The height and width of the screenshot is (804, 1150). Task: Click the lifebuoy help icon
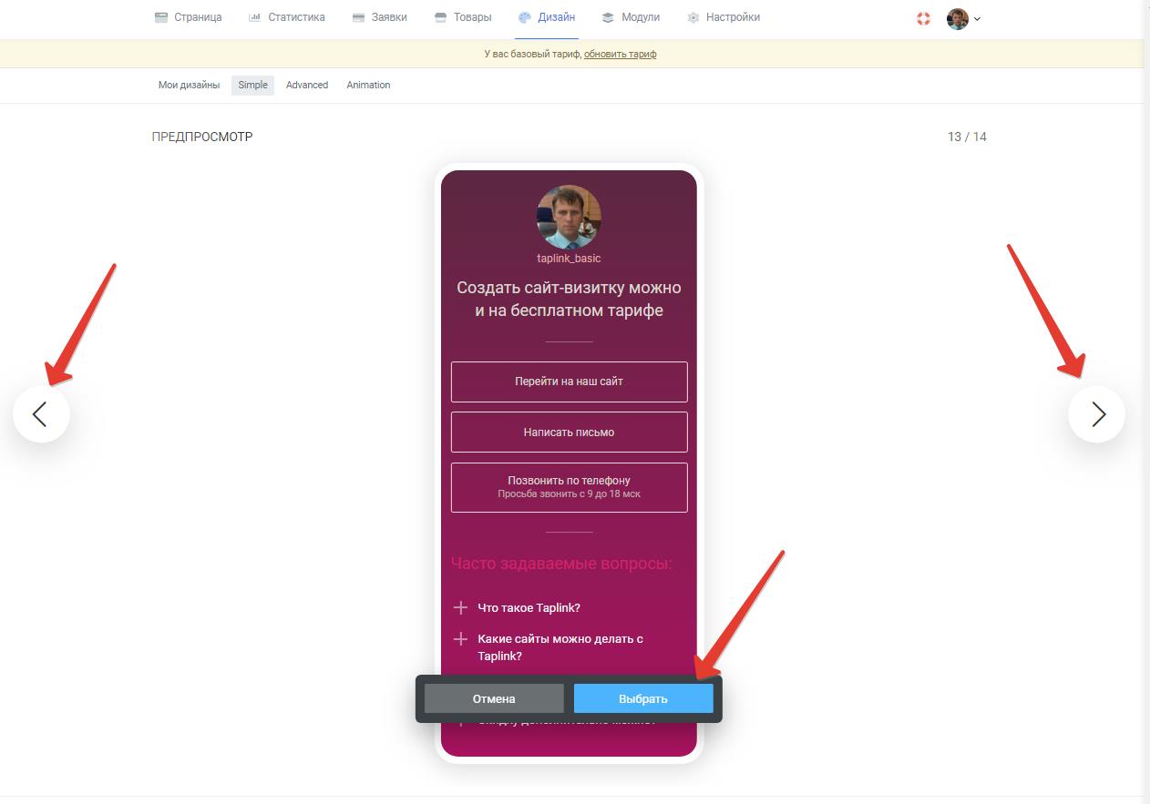click(923, 18)
